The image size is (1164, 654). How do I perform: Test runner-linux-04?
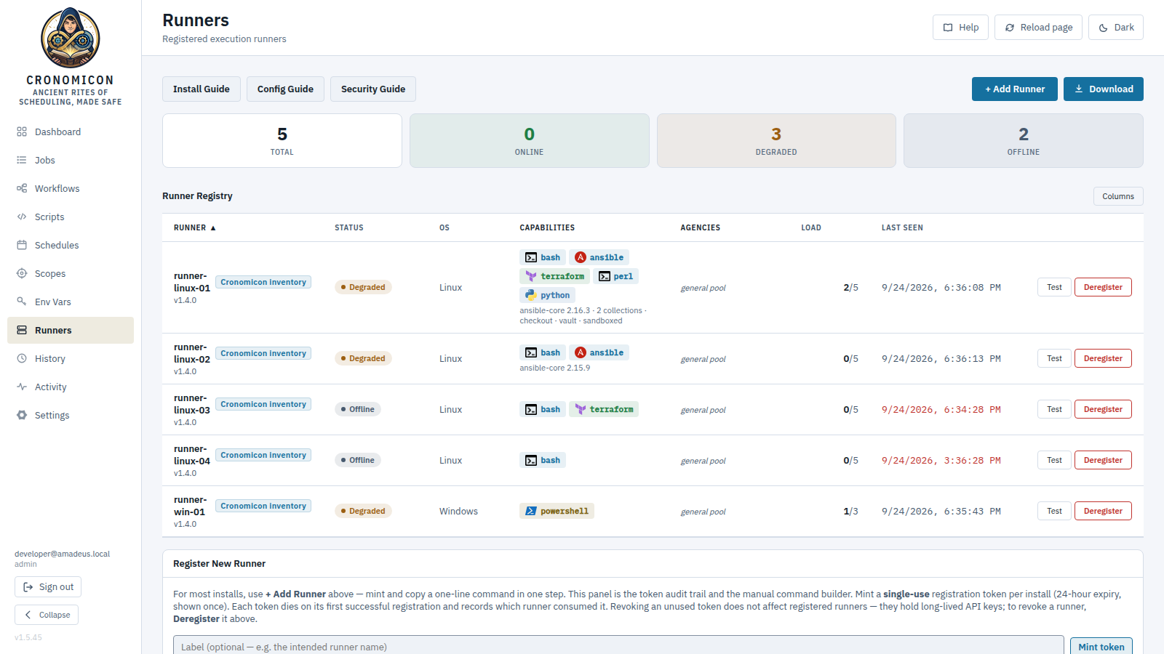pyautogui.click(x=1054, y=460)
